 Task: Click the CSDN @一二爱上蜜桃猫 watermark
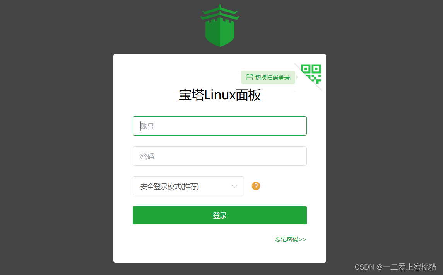point(395,267)
